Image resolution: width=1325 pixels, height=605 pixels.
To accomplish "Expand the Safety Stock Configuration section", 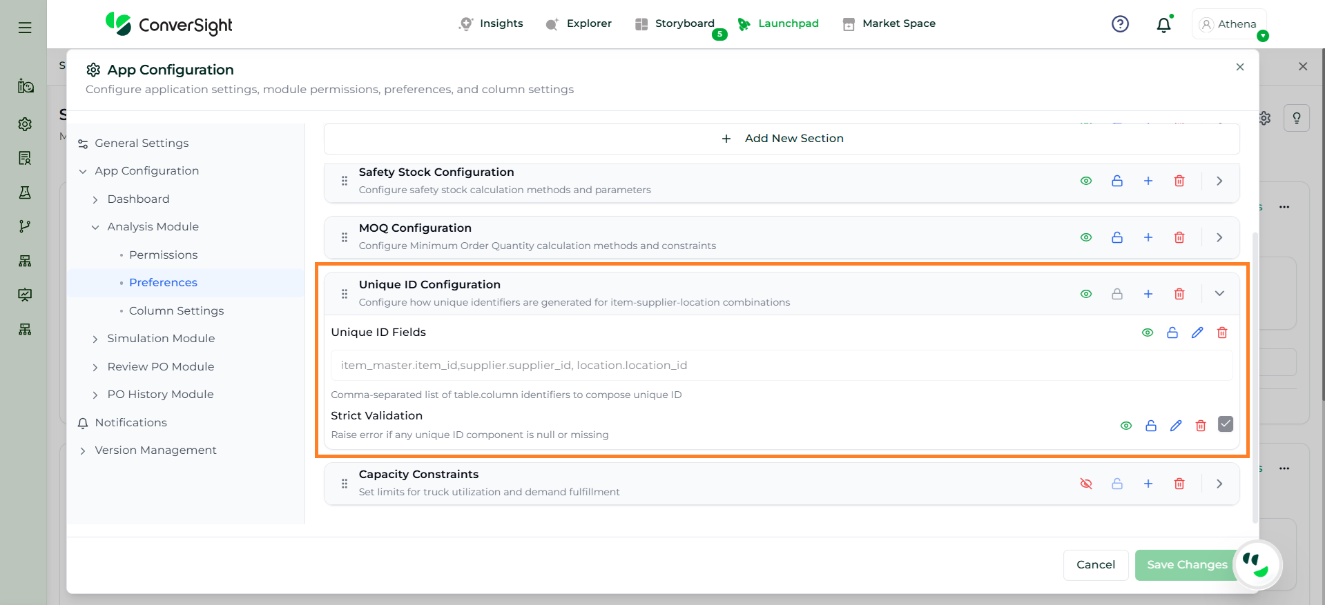I will pos(1219,181).
